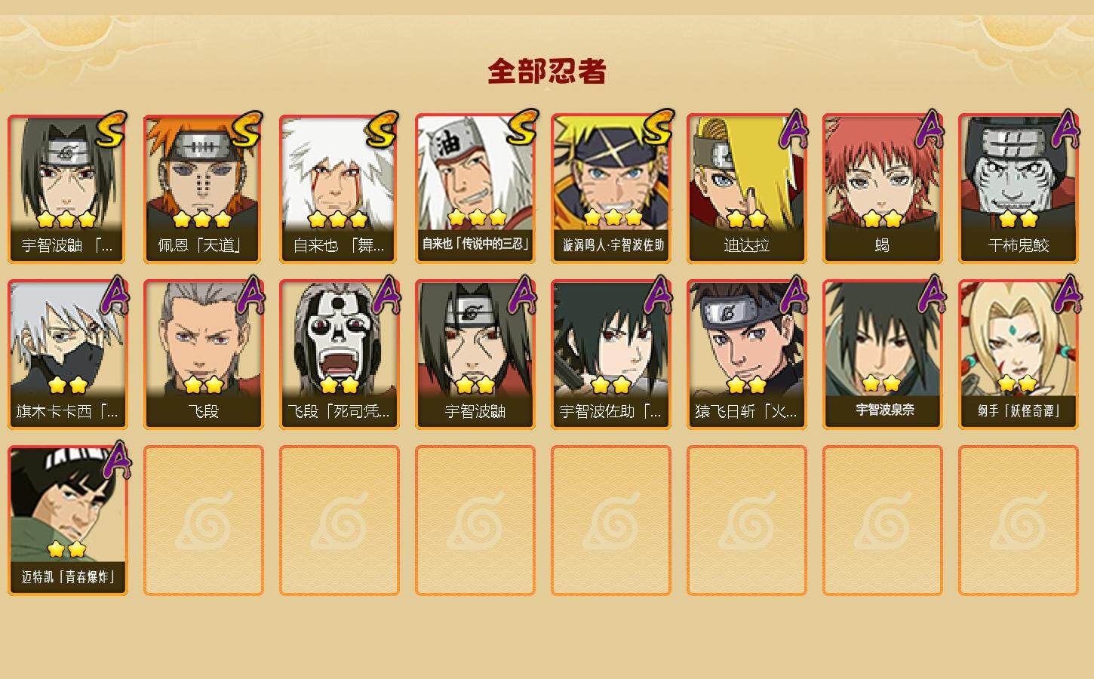
Task: Click the A rank badge on 迈特凯 card
Action: [116, 460]
